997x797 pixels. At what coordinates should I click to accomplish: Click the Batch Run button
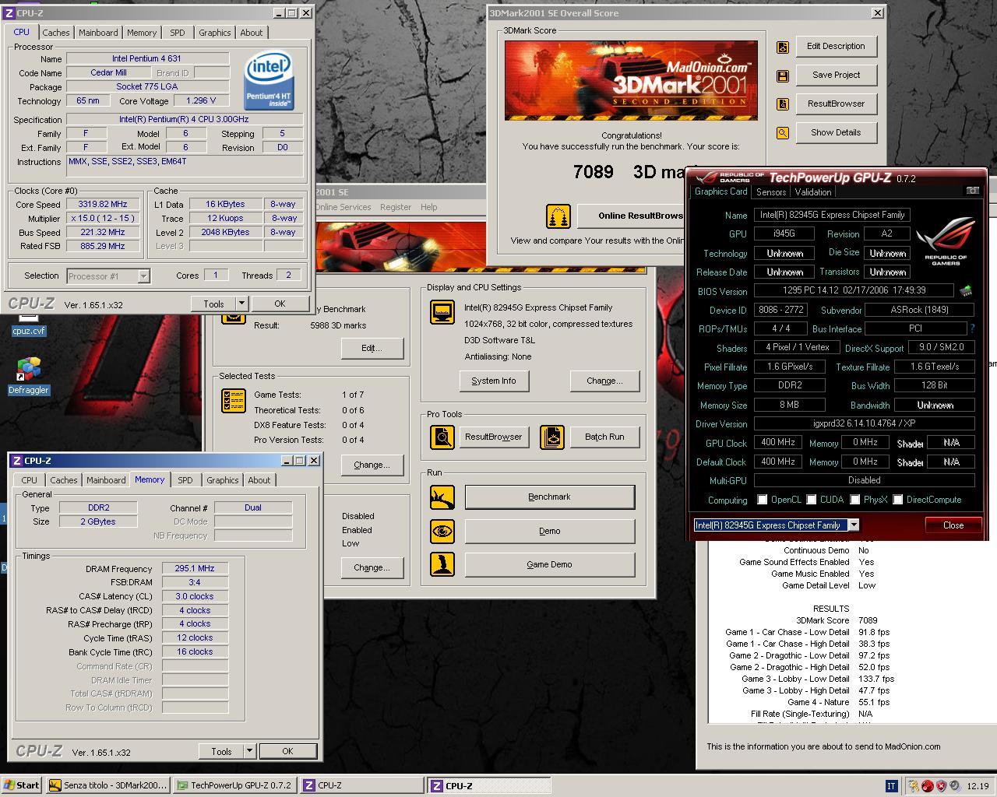point(604,437)
